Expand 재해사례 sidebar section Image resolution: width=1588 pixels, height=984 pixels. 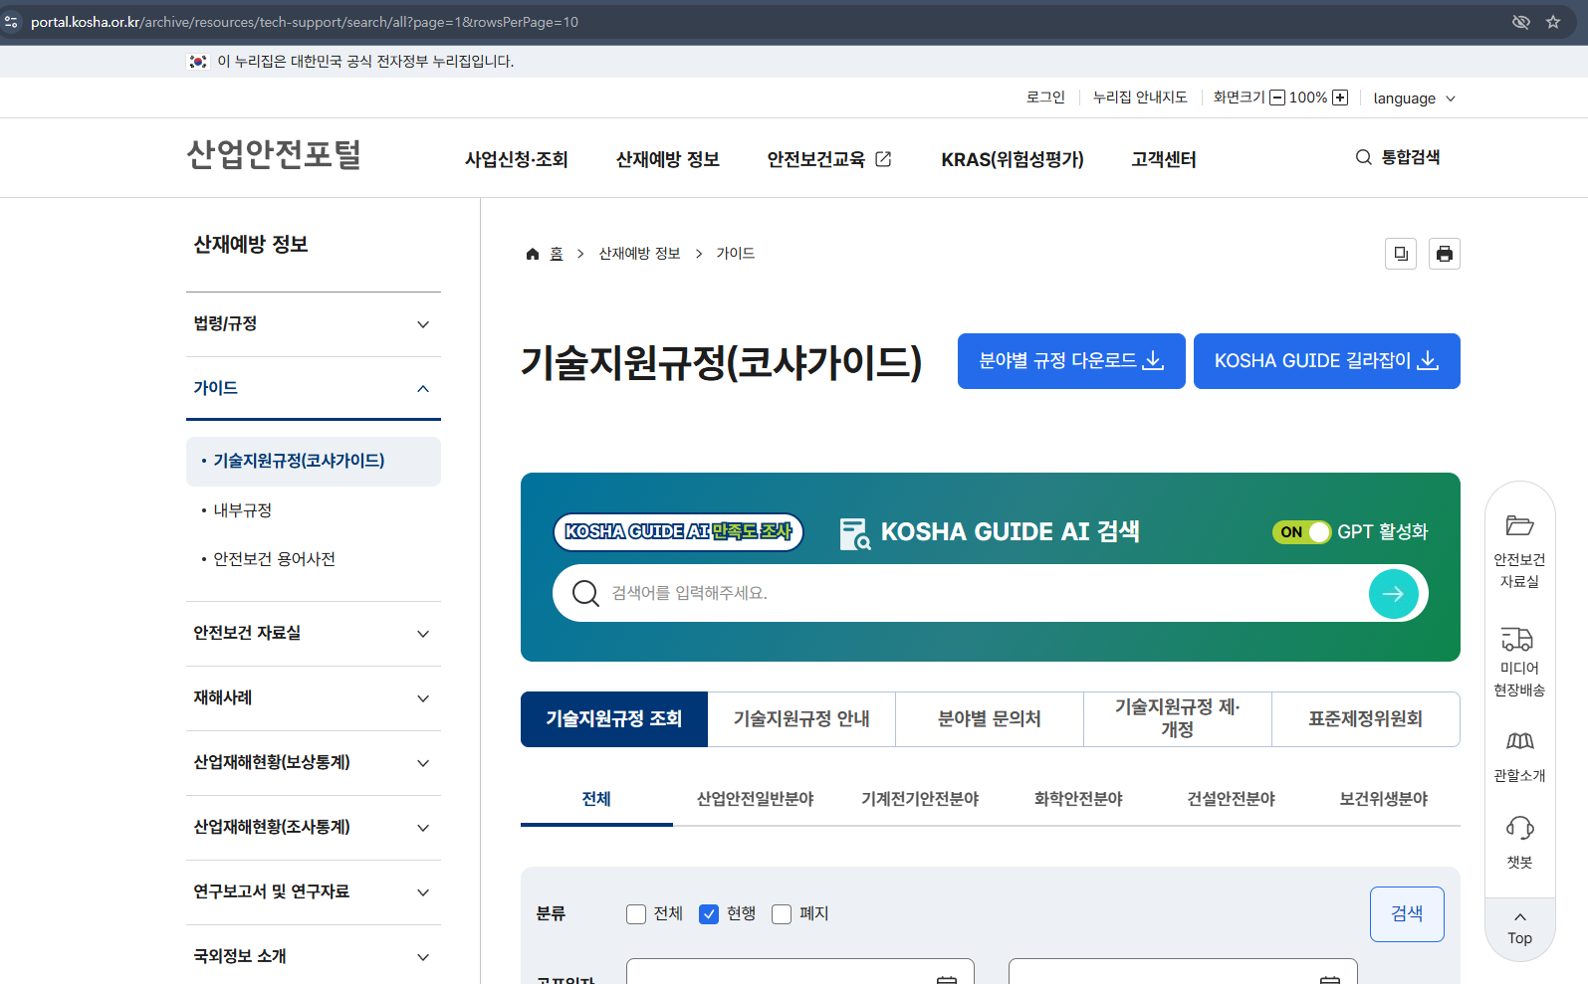(314, 698)
